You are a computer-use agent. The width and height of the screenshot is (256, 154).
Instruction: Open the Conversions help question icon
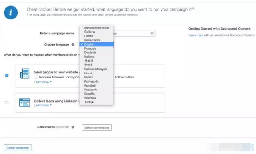point(73,127)
